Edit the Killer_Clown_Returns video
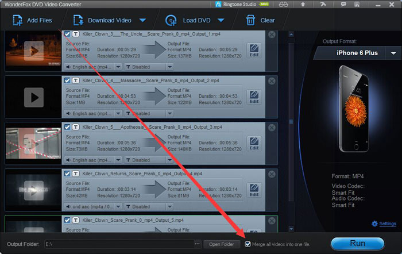 click(254, 190)
